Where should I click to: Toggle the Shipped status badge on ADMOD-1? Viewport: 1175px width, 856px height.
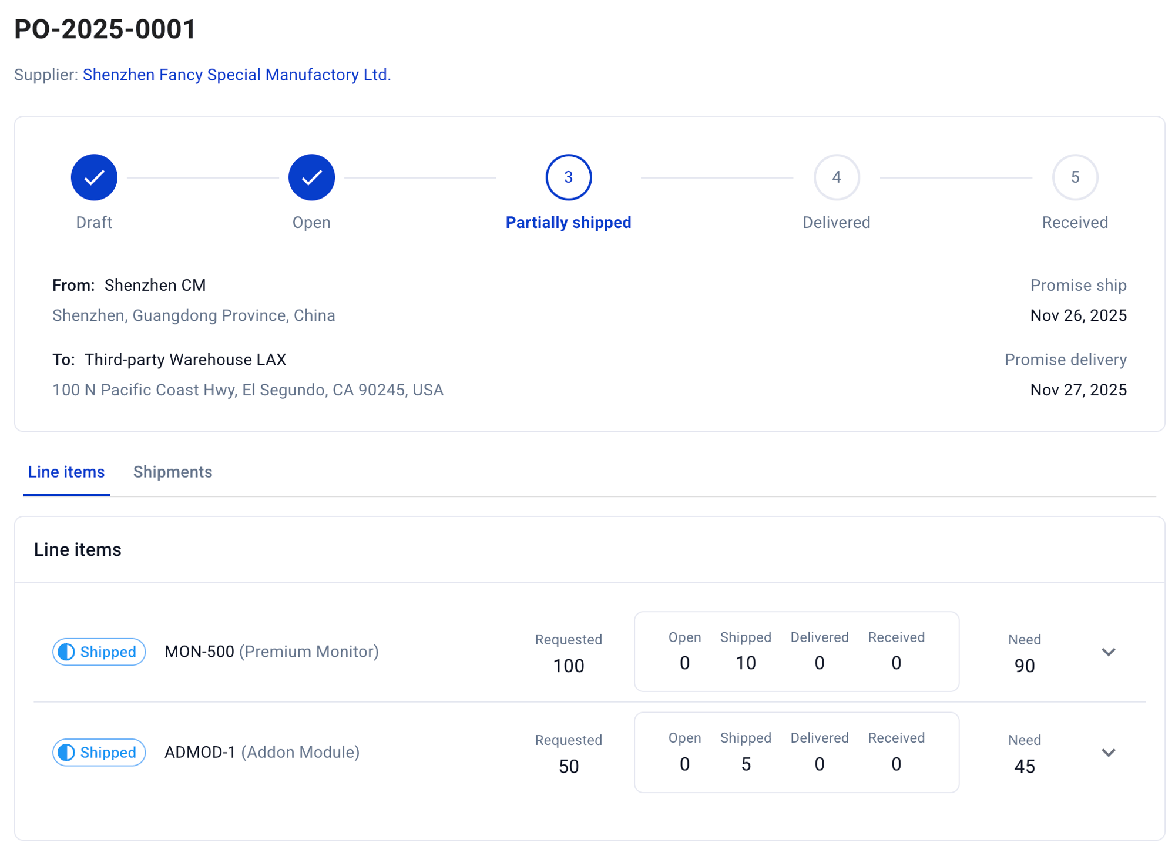98,752
